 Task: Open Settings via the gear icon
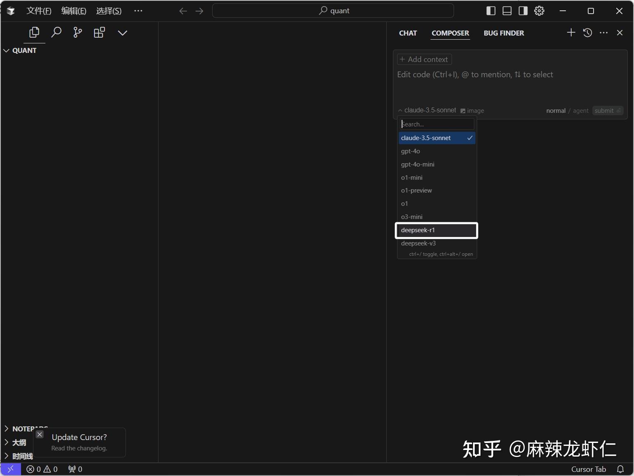539,11
